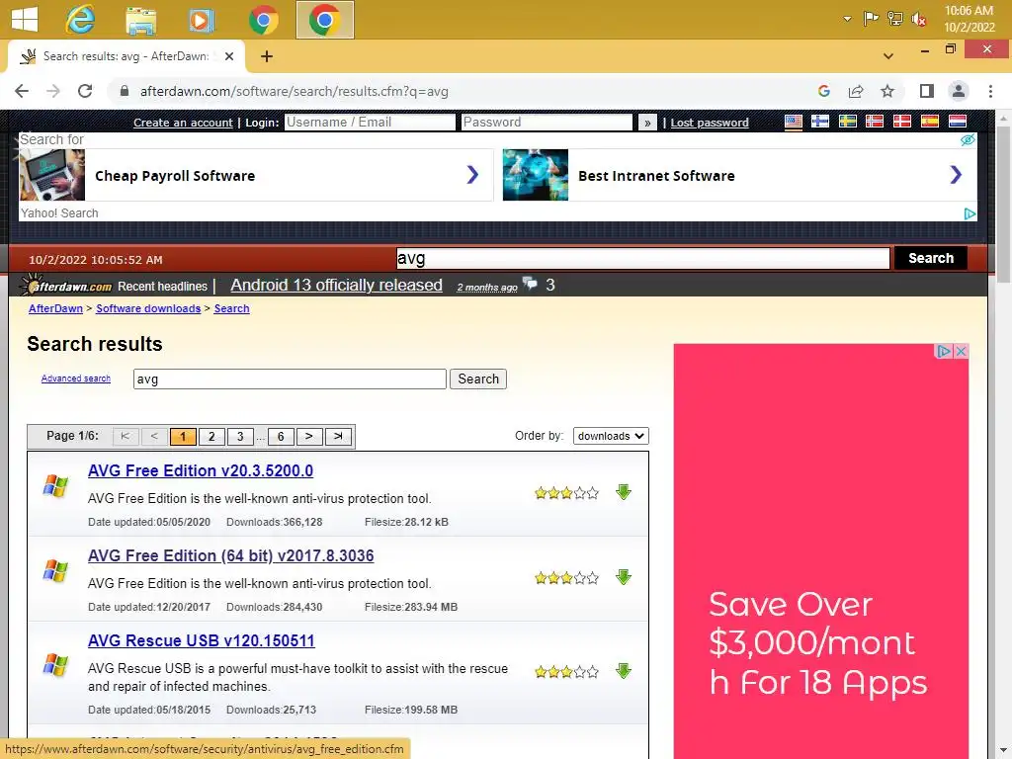Bookmark this page with star
Screen dimensions: 1012x759
(x=887, y=91)
